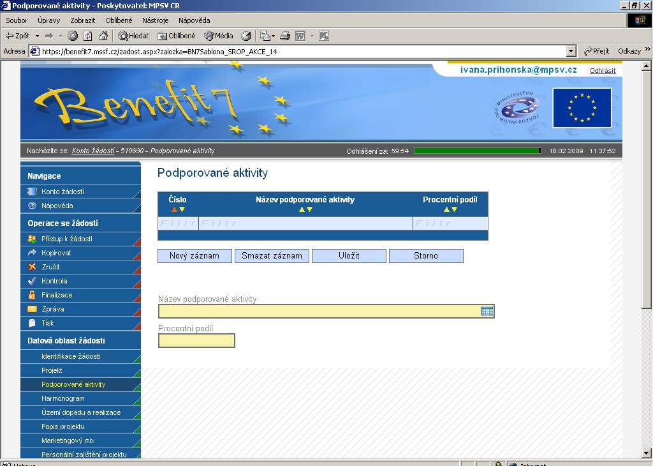Image resolution: width=653 pixels, height=466 pixels.
Task: Select Podporované aktivity in sidebar
Action: (x=80, y=385)
